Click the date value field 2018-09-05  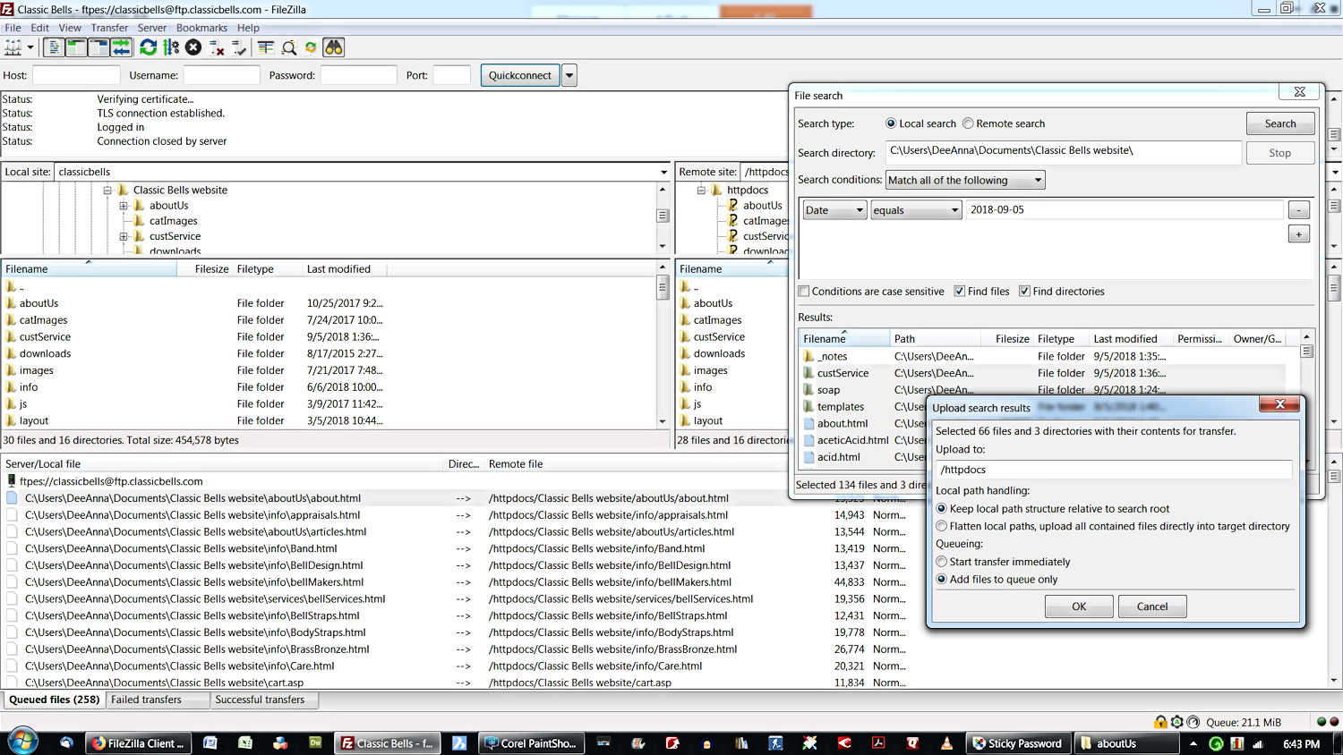click(1125, 210)
